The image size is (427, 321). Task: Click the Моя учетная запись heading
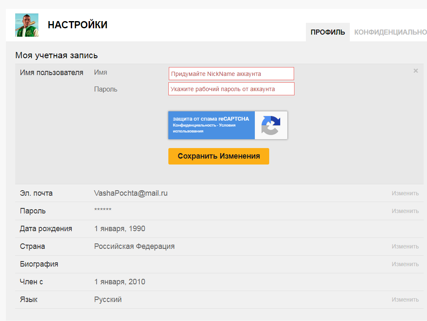pos(57,55)
